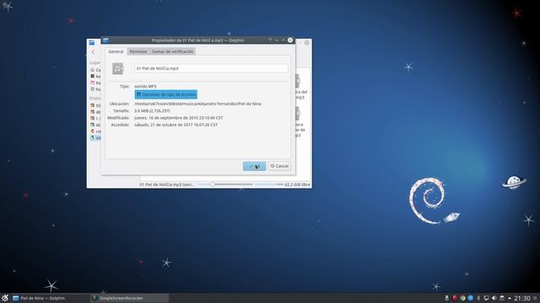Close the Propiedades dialog window
Image resolution: width=540 pixels, height=303 pixels.
290,40
